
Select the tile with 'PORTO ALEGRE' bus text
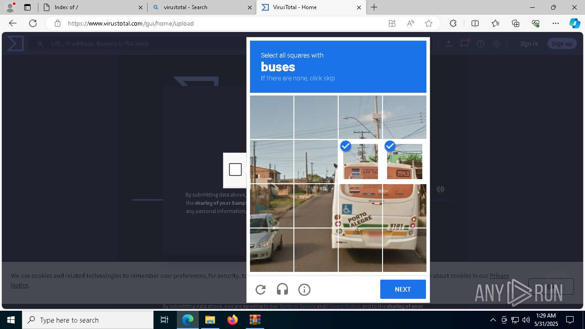click(x=360, y=206)
